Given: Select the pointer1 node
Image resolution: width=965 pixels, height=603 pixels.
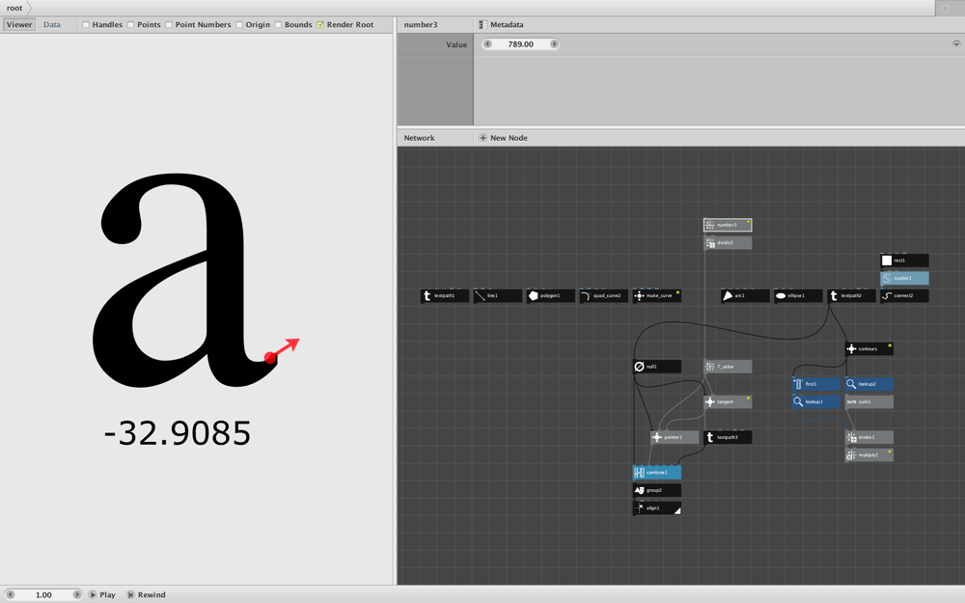Looking at the screenshot, I should click(675, 437).
